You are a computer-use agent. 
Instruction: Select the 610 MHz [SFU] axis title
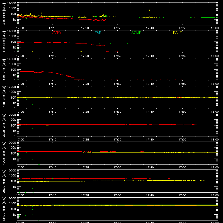click(4, 69)
